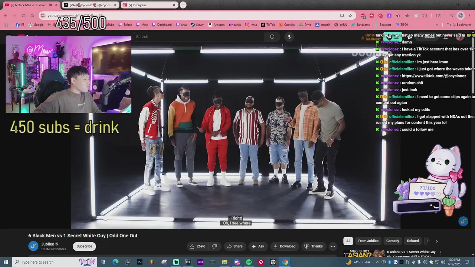This screenshot has width=475, height=267.
Task: Open the Insta bookmark
Action: (x=251, y=25)
